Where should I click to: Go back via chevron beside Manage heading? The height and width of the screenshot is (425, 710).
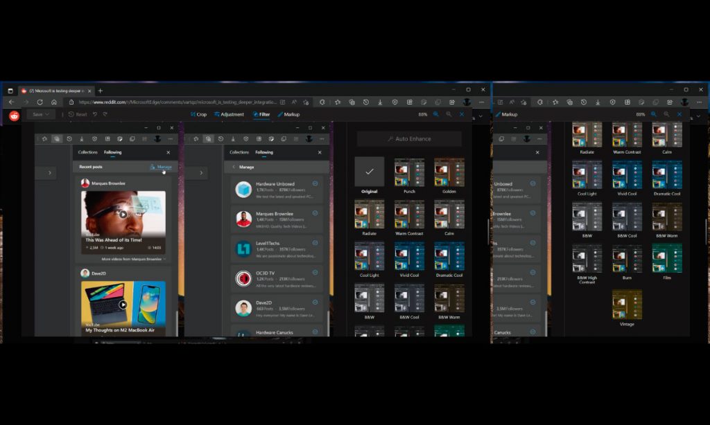(234, 167)
